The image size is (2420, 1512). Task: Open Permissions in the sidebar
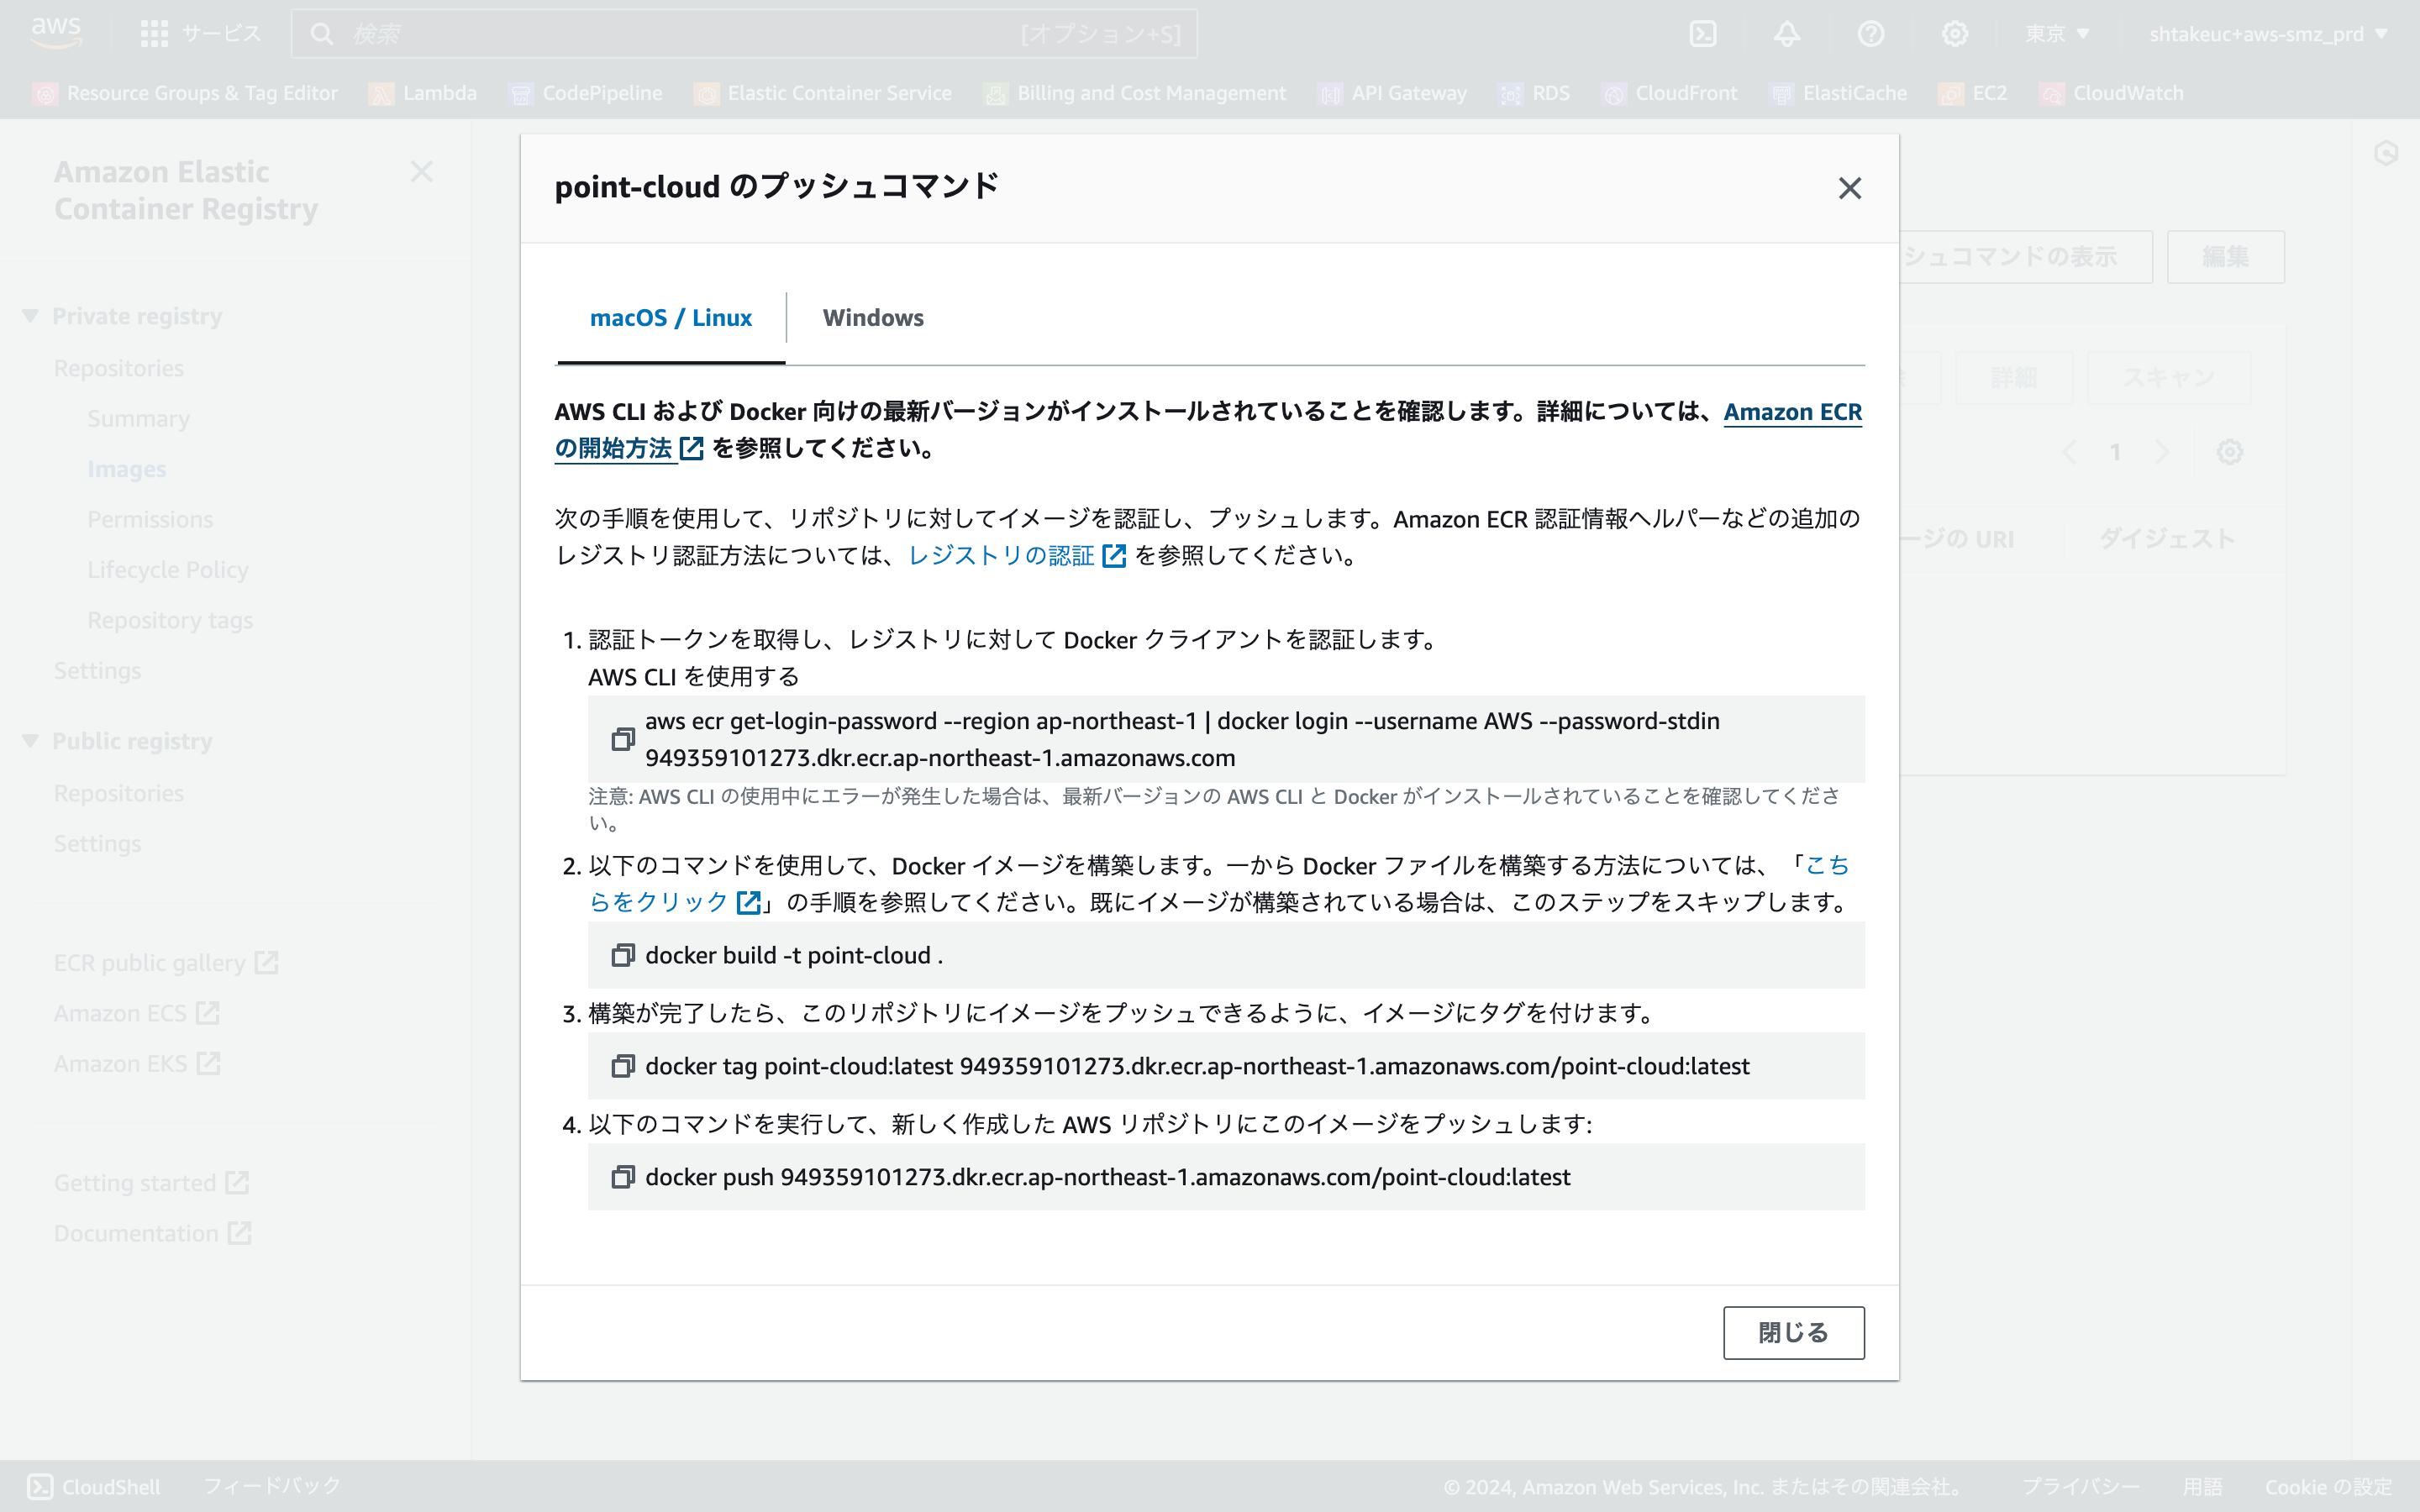150,519
